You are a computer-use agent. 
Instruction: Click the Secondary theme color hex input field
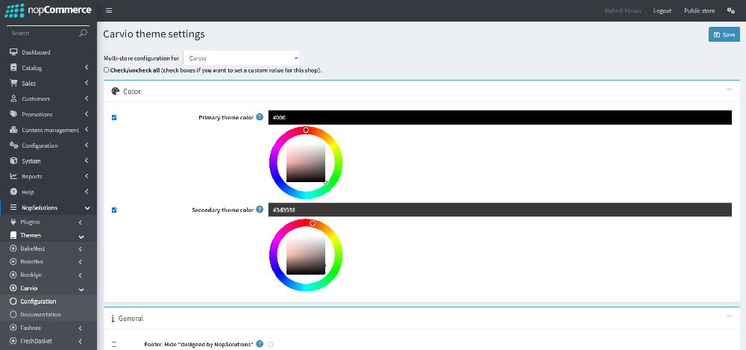pos(500,210)
